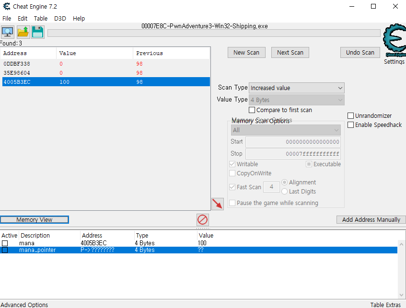
Task: Activate the mana entry checkbox
Action: pos(5,243)
